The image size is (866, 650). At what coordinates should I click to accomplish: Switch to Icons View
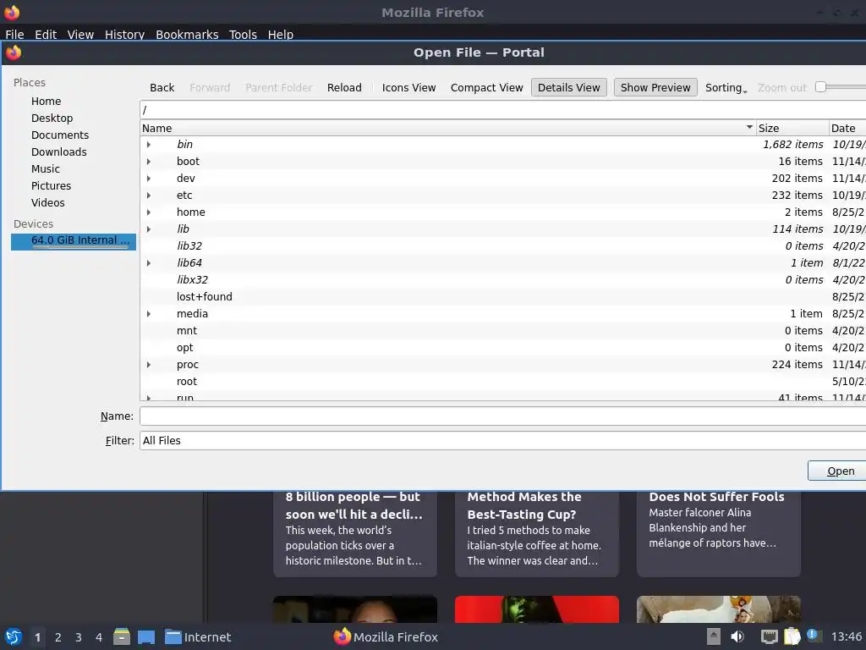click(408, 87)
